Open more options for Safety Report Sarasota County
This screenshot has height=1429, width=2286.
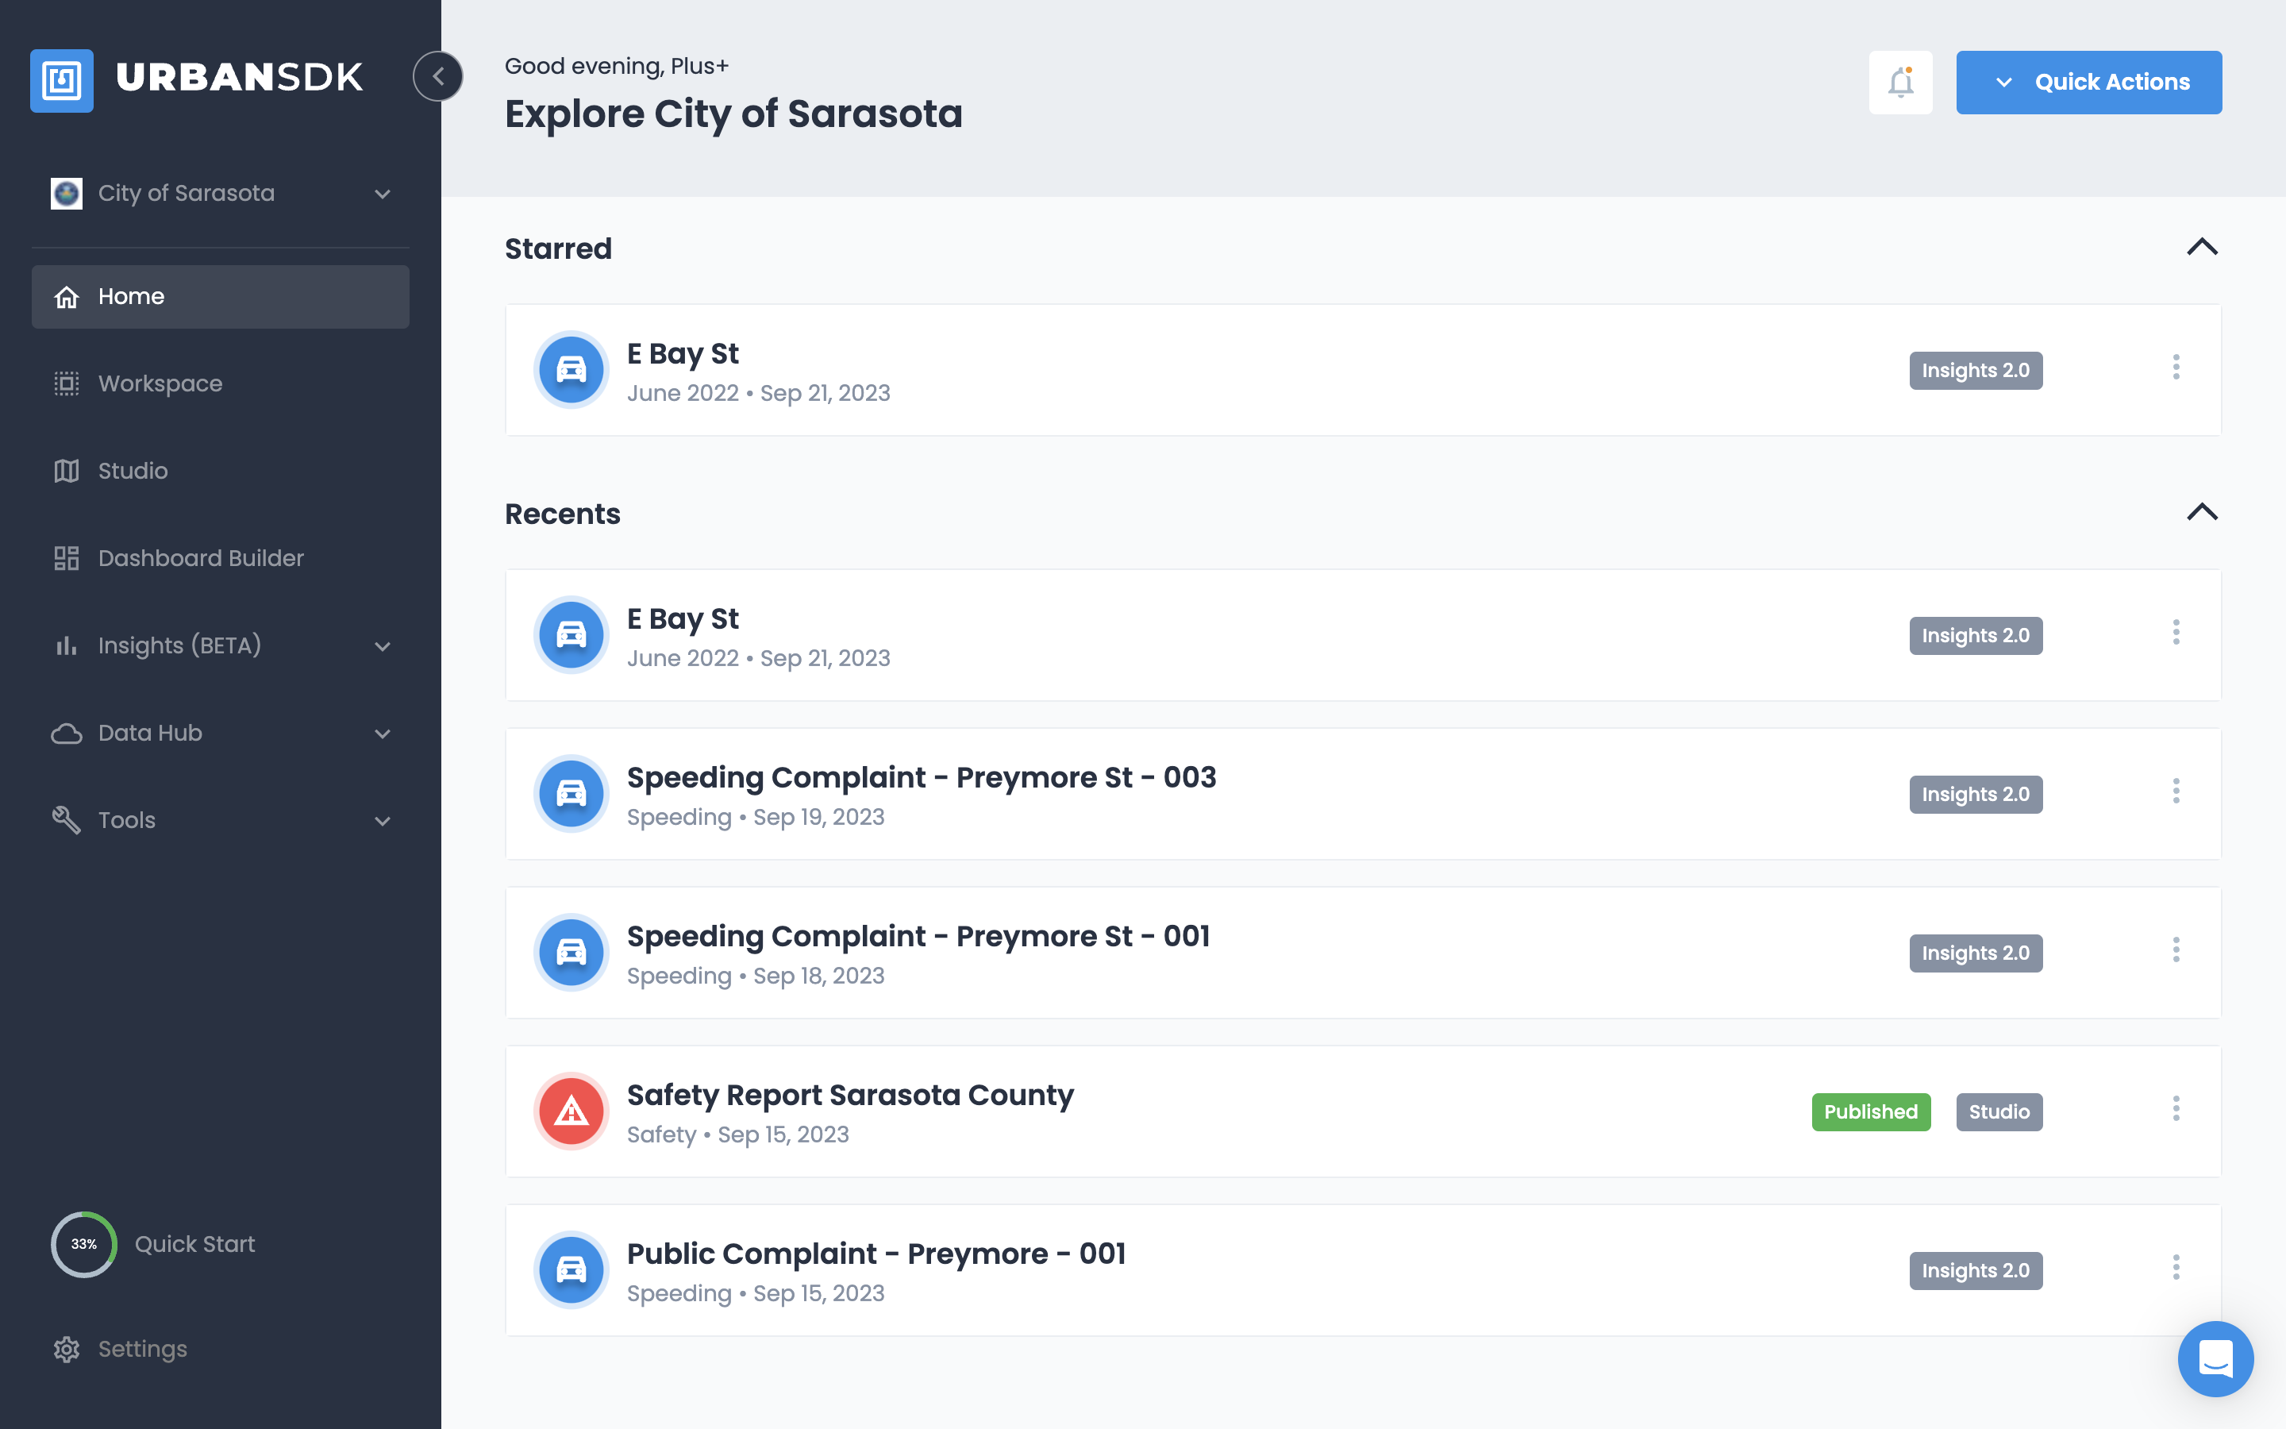click(2176, 1108)
